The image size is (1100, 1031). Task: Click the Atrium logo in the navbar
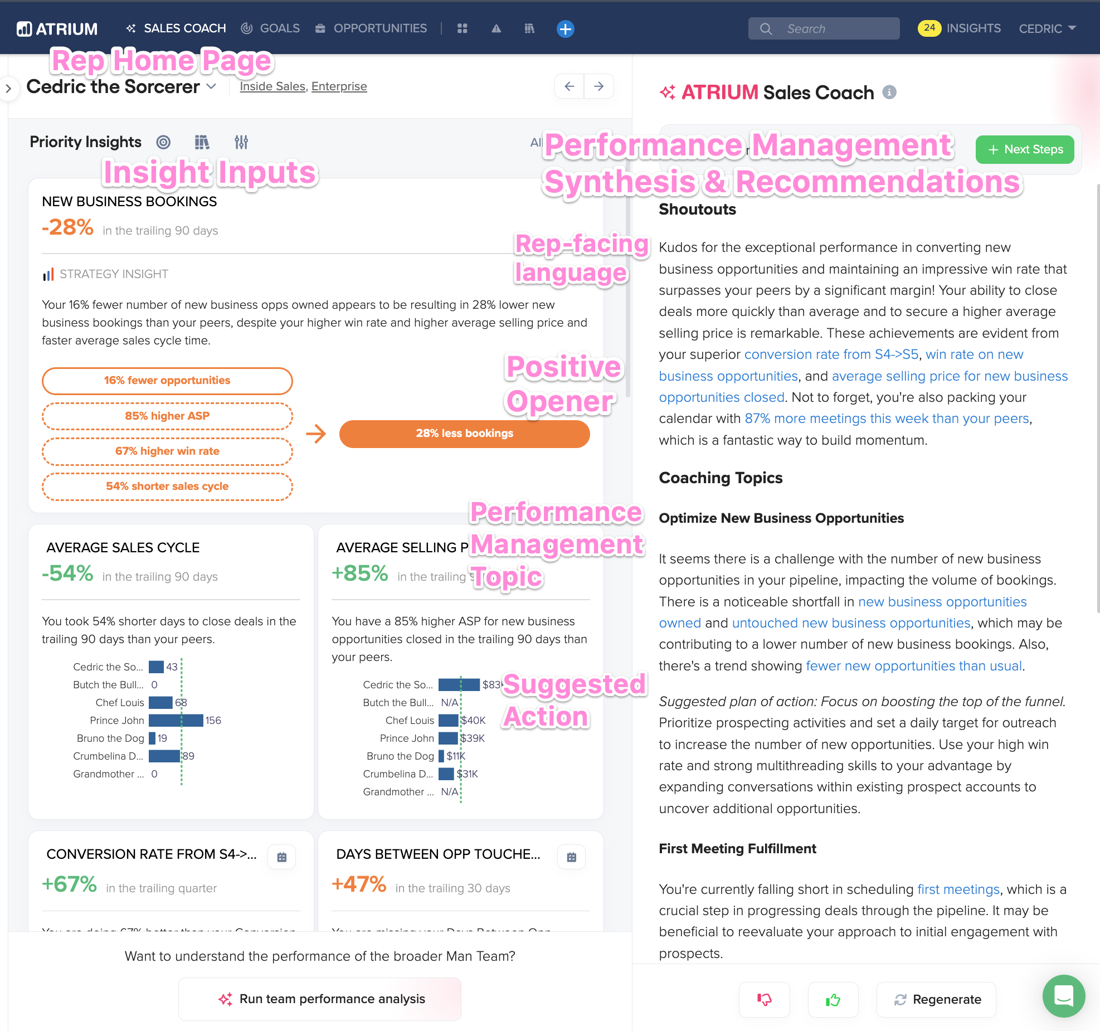57,29
